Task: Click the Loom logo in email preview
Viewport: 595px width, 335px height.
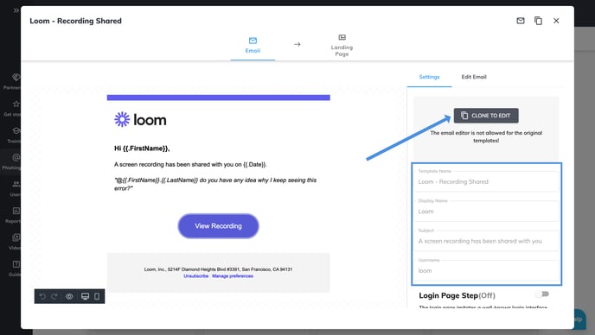Action: click(140, 120)
